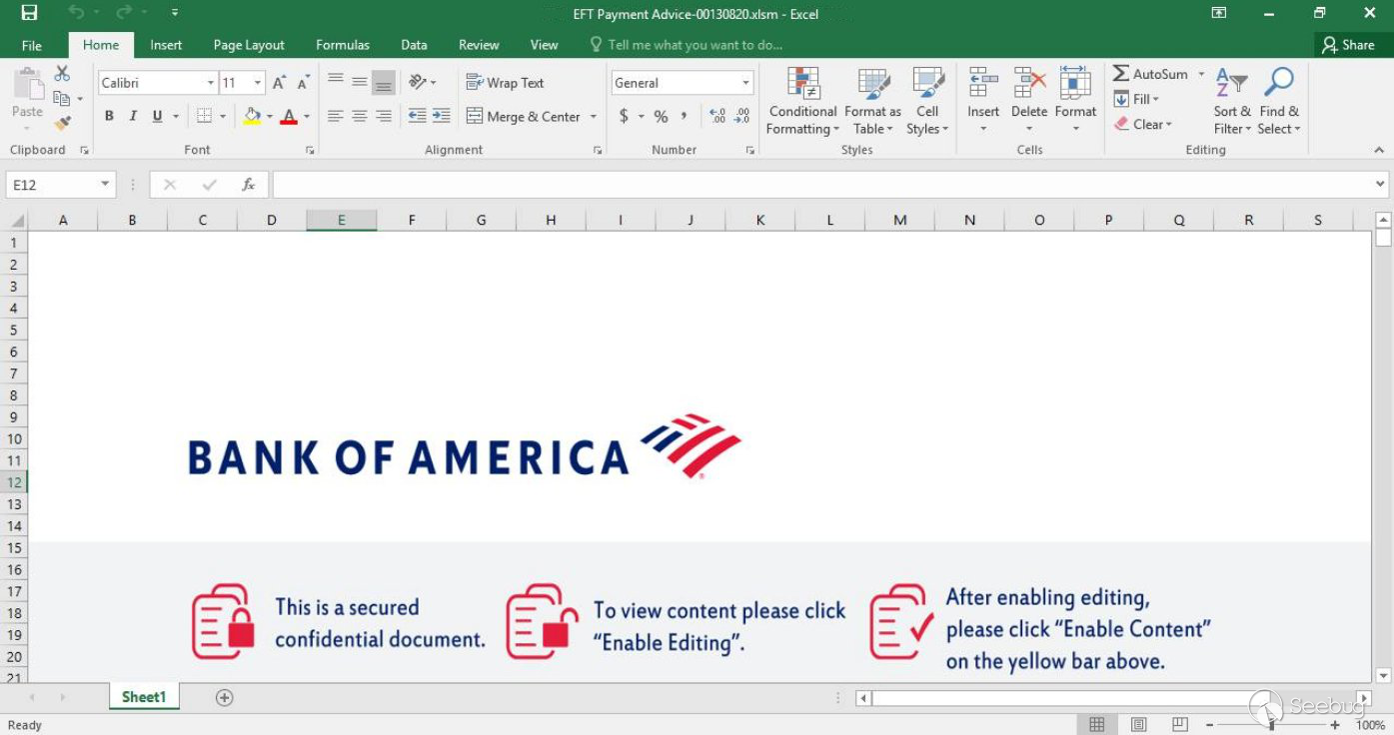The height and width of the screenshot is (735, 1394).
Task: Open the Calibri font name dropdown
Action: pyautogui.click(x=210, y=83)
